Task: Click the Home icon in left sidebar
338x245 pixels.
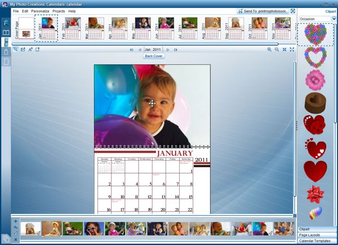Action: [x=6, y=23]
